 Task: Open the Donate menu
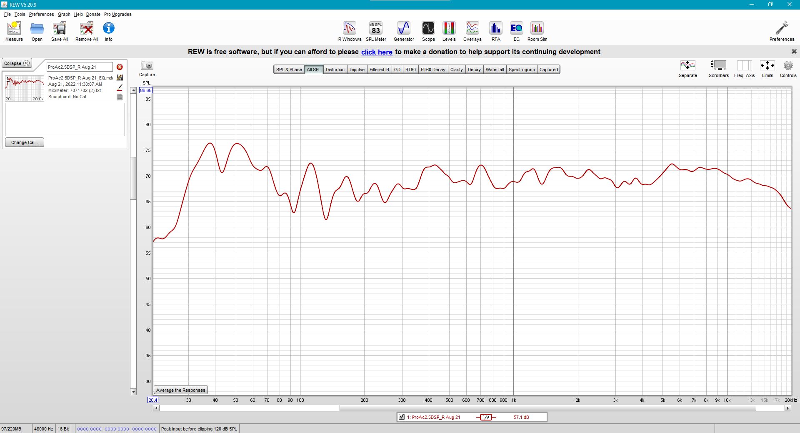93,14
